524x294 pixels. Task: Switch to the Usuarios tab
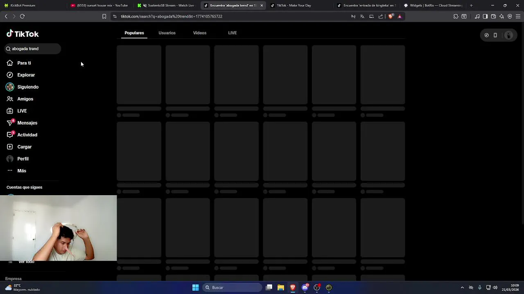(167, 33)
